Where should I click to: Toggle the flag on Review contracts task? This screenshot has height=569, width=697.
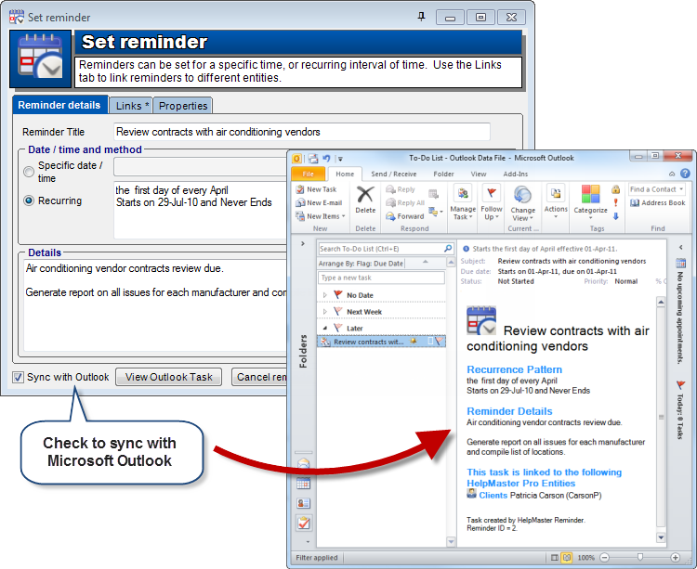click(x=440, y=342)
